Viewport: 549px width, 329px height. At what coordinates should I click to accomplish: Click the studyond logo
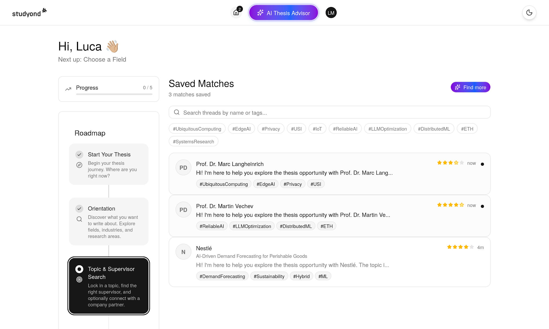(29, 13)
